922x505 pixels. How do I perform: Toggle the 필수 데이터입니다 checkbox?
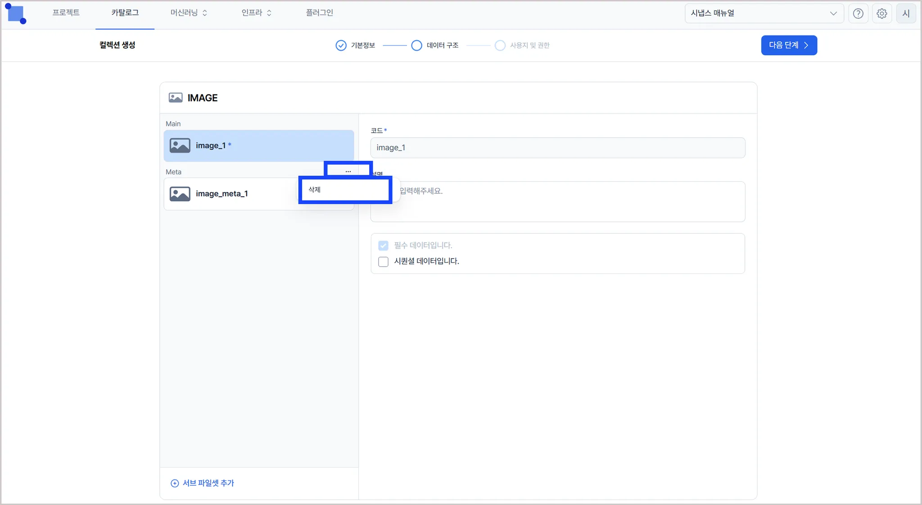[x=383, y=246]
